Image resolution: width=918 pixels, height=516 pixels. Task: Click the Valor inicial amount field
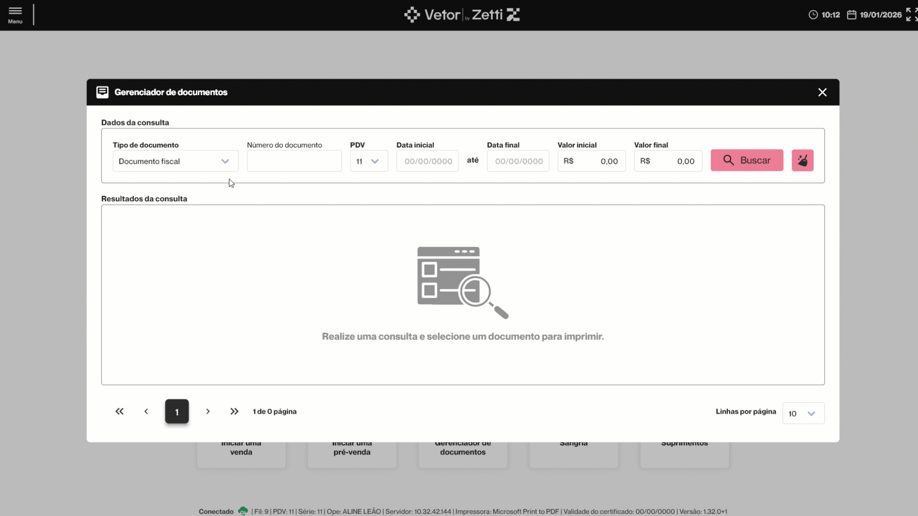click(592, 161)
